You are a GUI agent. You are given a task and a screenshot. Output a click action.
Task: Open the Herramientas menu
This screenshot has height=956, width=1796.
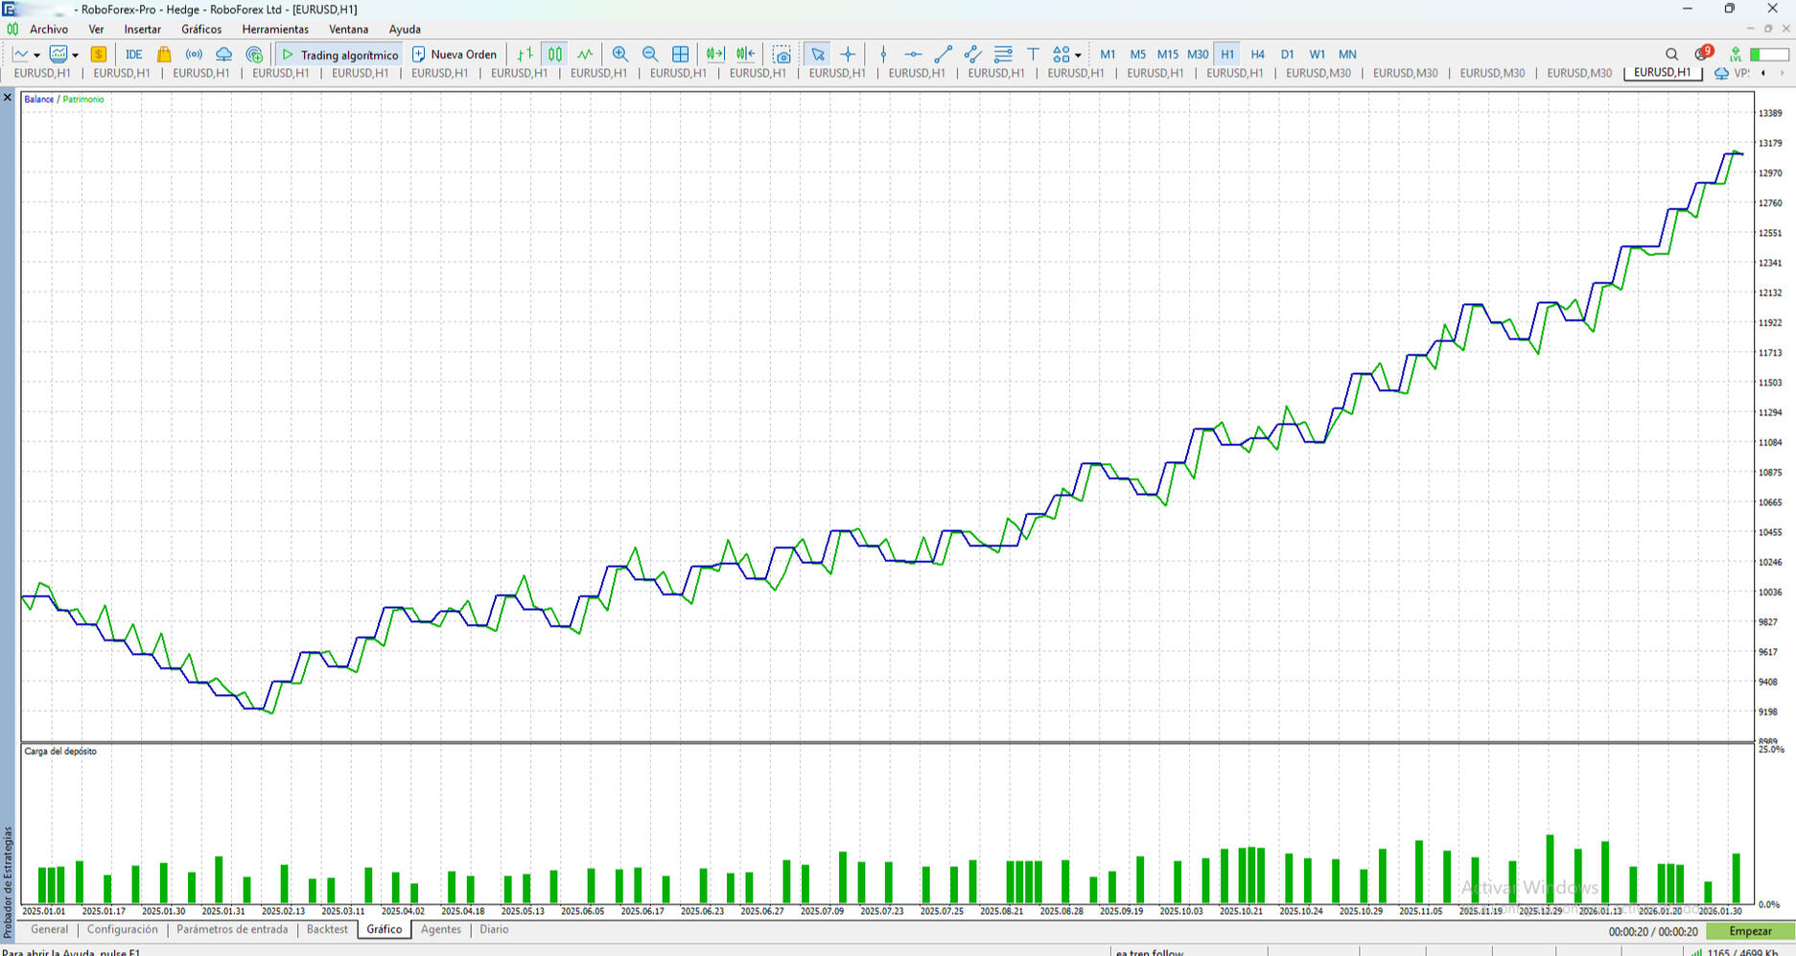tap(275, 30)
